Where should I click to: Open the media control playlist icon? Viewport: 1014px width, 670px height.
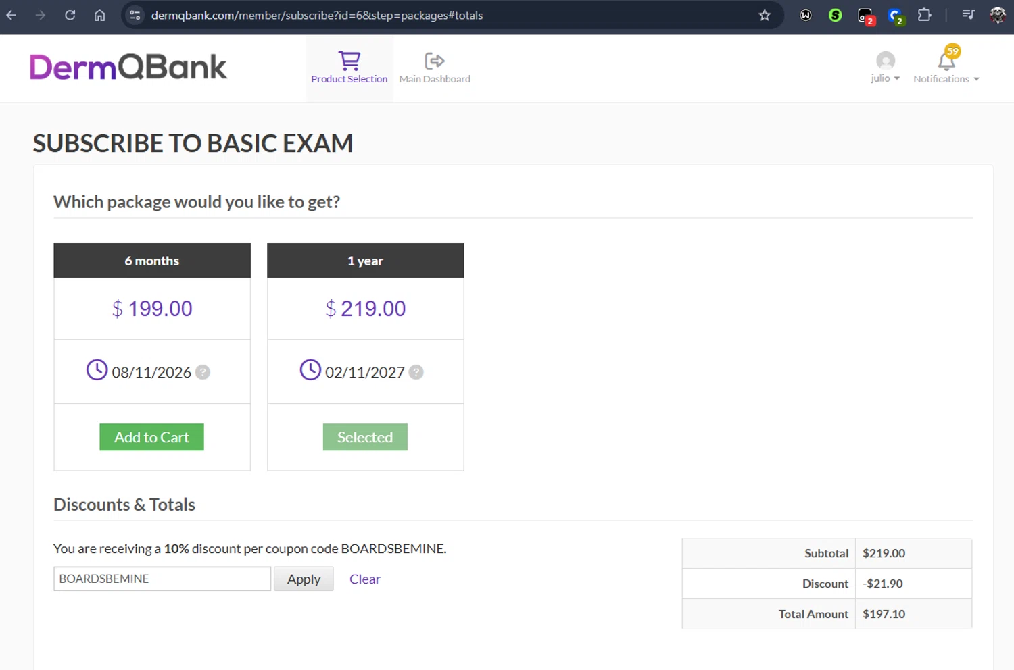(968, 15)
